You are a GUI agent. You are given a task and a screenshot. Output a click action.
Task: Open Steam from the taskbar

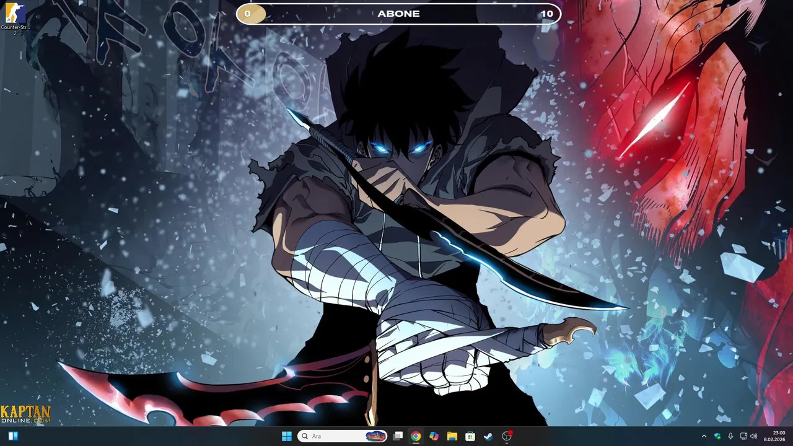pyautogui.click(x=488, y=436)
